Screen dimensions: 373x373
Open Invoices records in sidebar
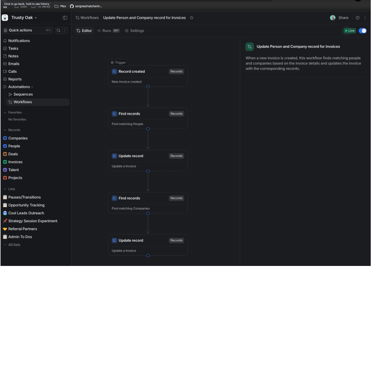point(15,163)
